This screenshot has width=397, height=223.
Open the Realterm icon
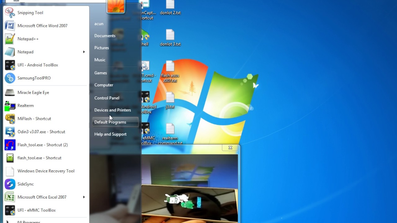coord(10,106)
